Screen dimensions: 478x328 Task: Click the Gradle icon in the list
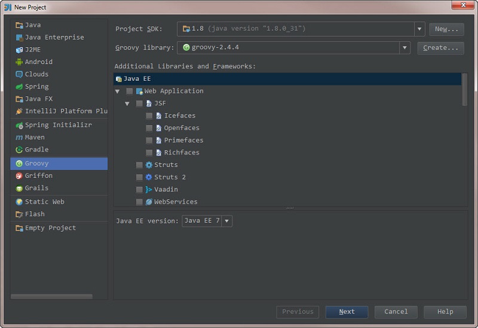click(19, 150)
